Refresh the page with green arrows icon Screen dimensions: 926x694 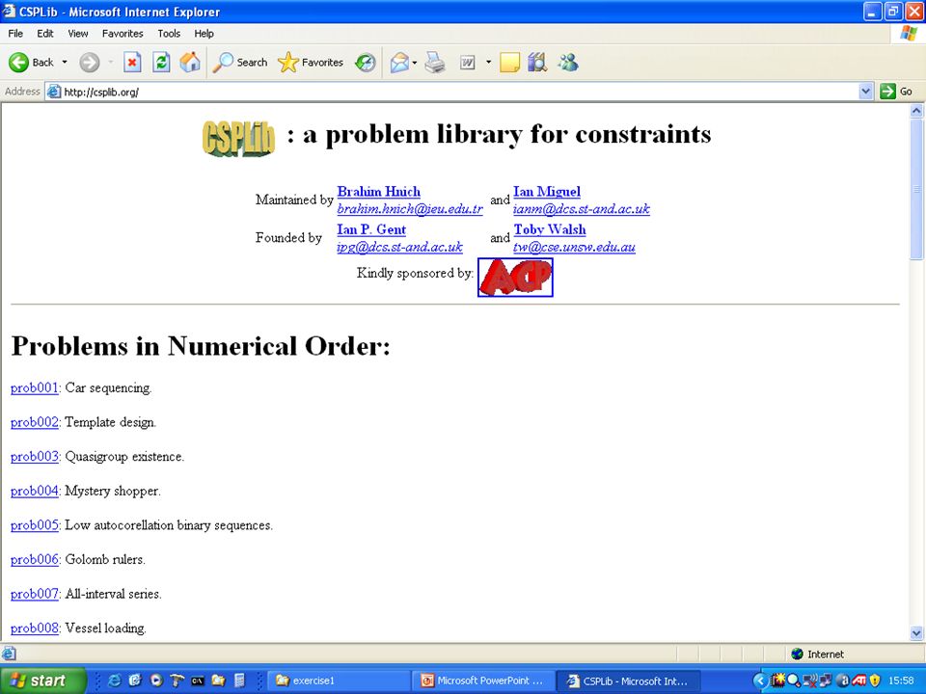tap(161, 62)
